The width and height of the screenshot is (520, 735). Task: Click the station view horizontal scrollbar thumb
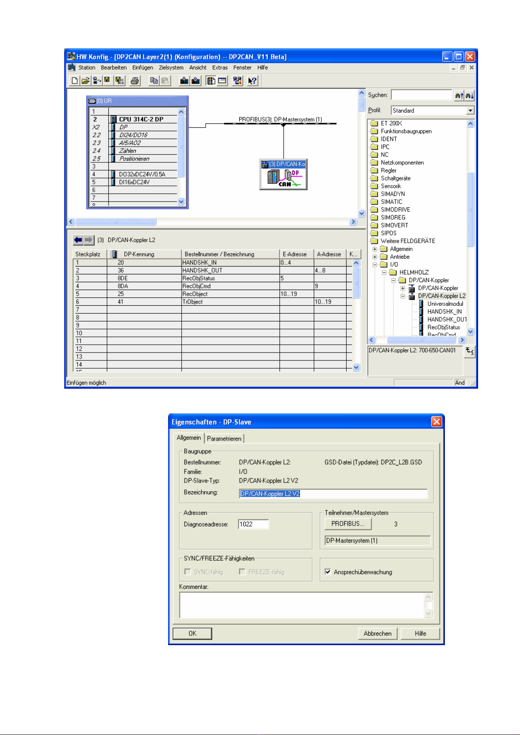(116, 222)
